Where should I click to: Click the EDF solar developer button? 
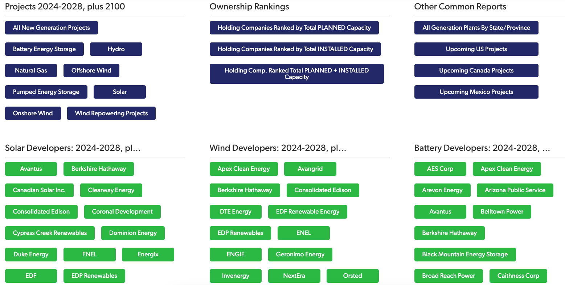click(x=31, y=276)
